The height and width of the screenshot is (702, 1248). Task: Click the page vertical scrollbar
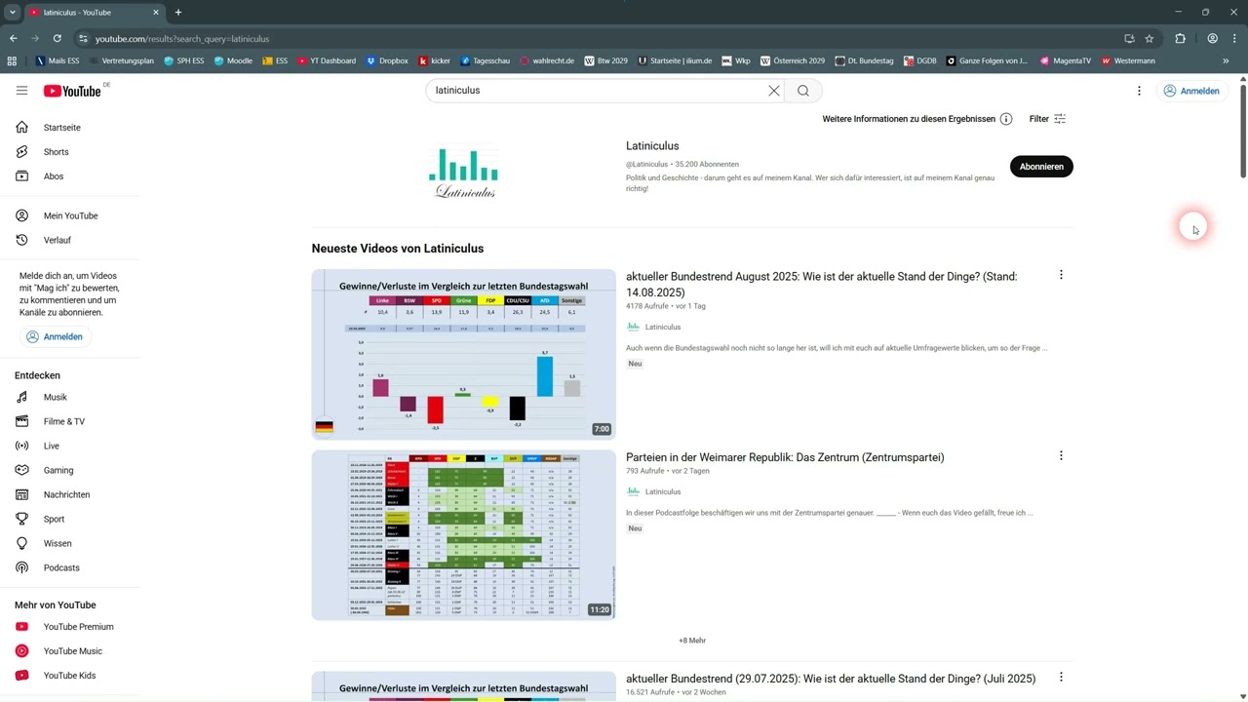(x=1243, y=132)
